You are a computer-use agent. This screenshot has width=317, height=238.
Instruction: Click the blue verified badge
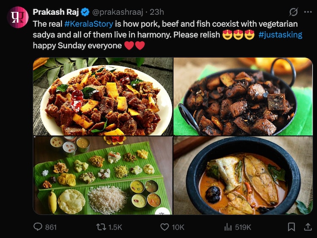pos(85,12)
